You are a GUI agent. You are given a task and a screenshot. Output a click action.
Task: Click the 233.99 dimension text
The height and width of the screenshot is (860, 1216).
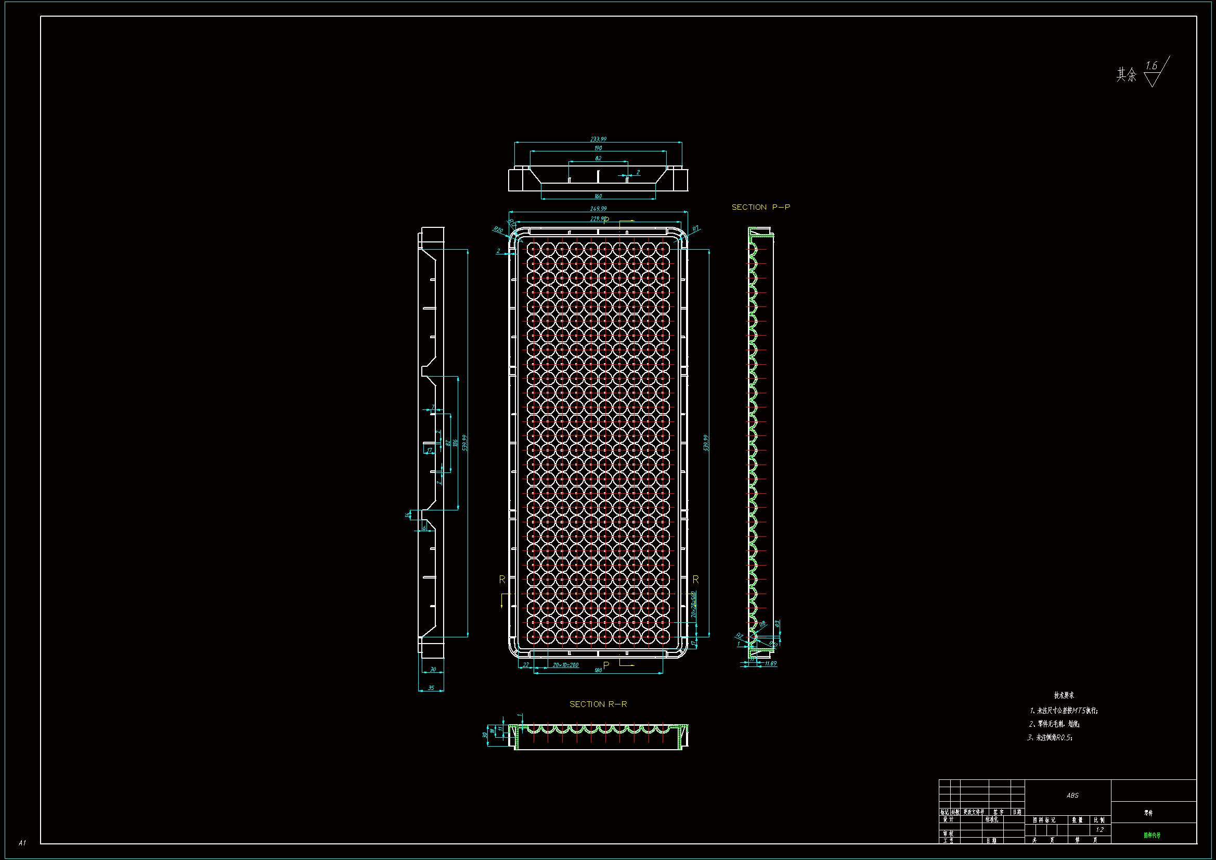click(598, 139)
